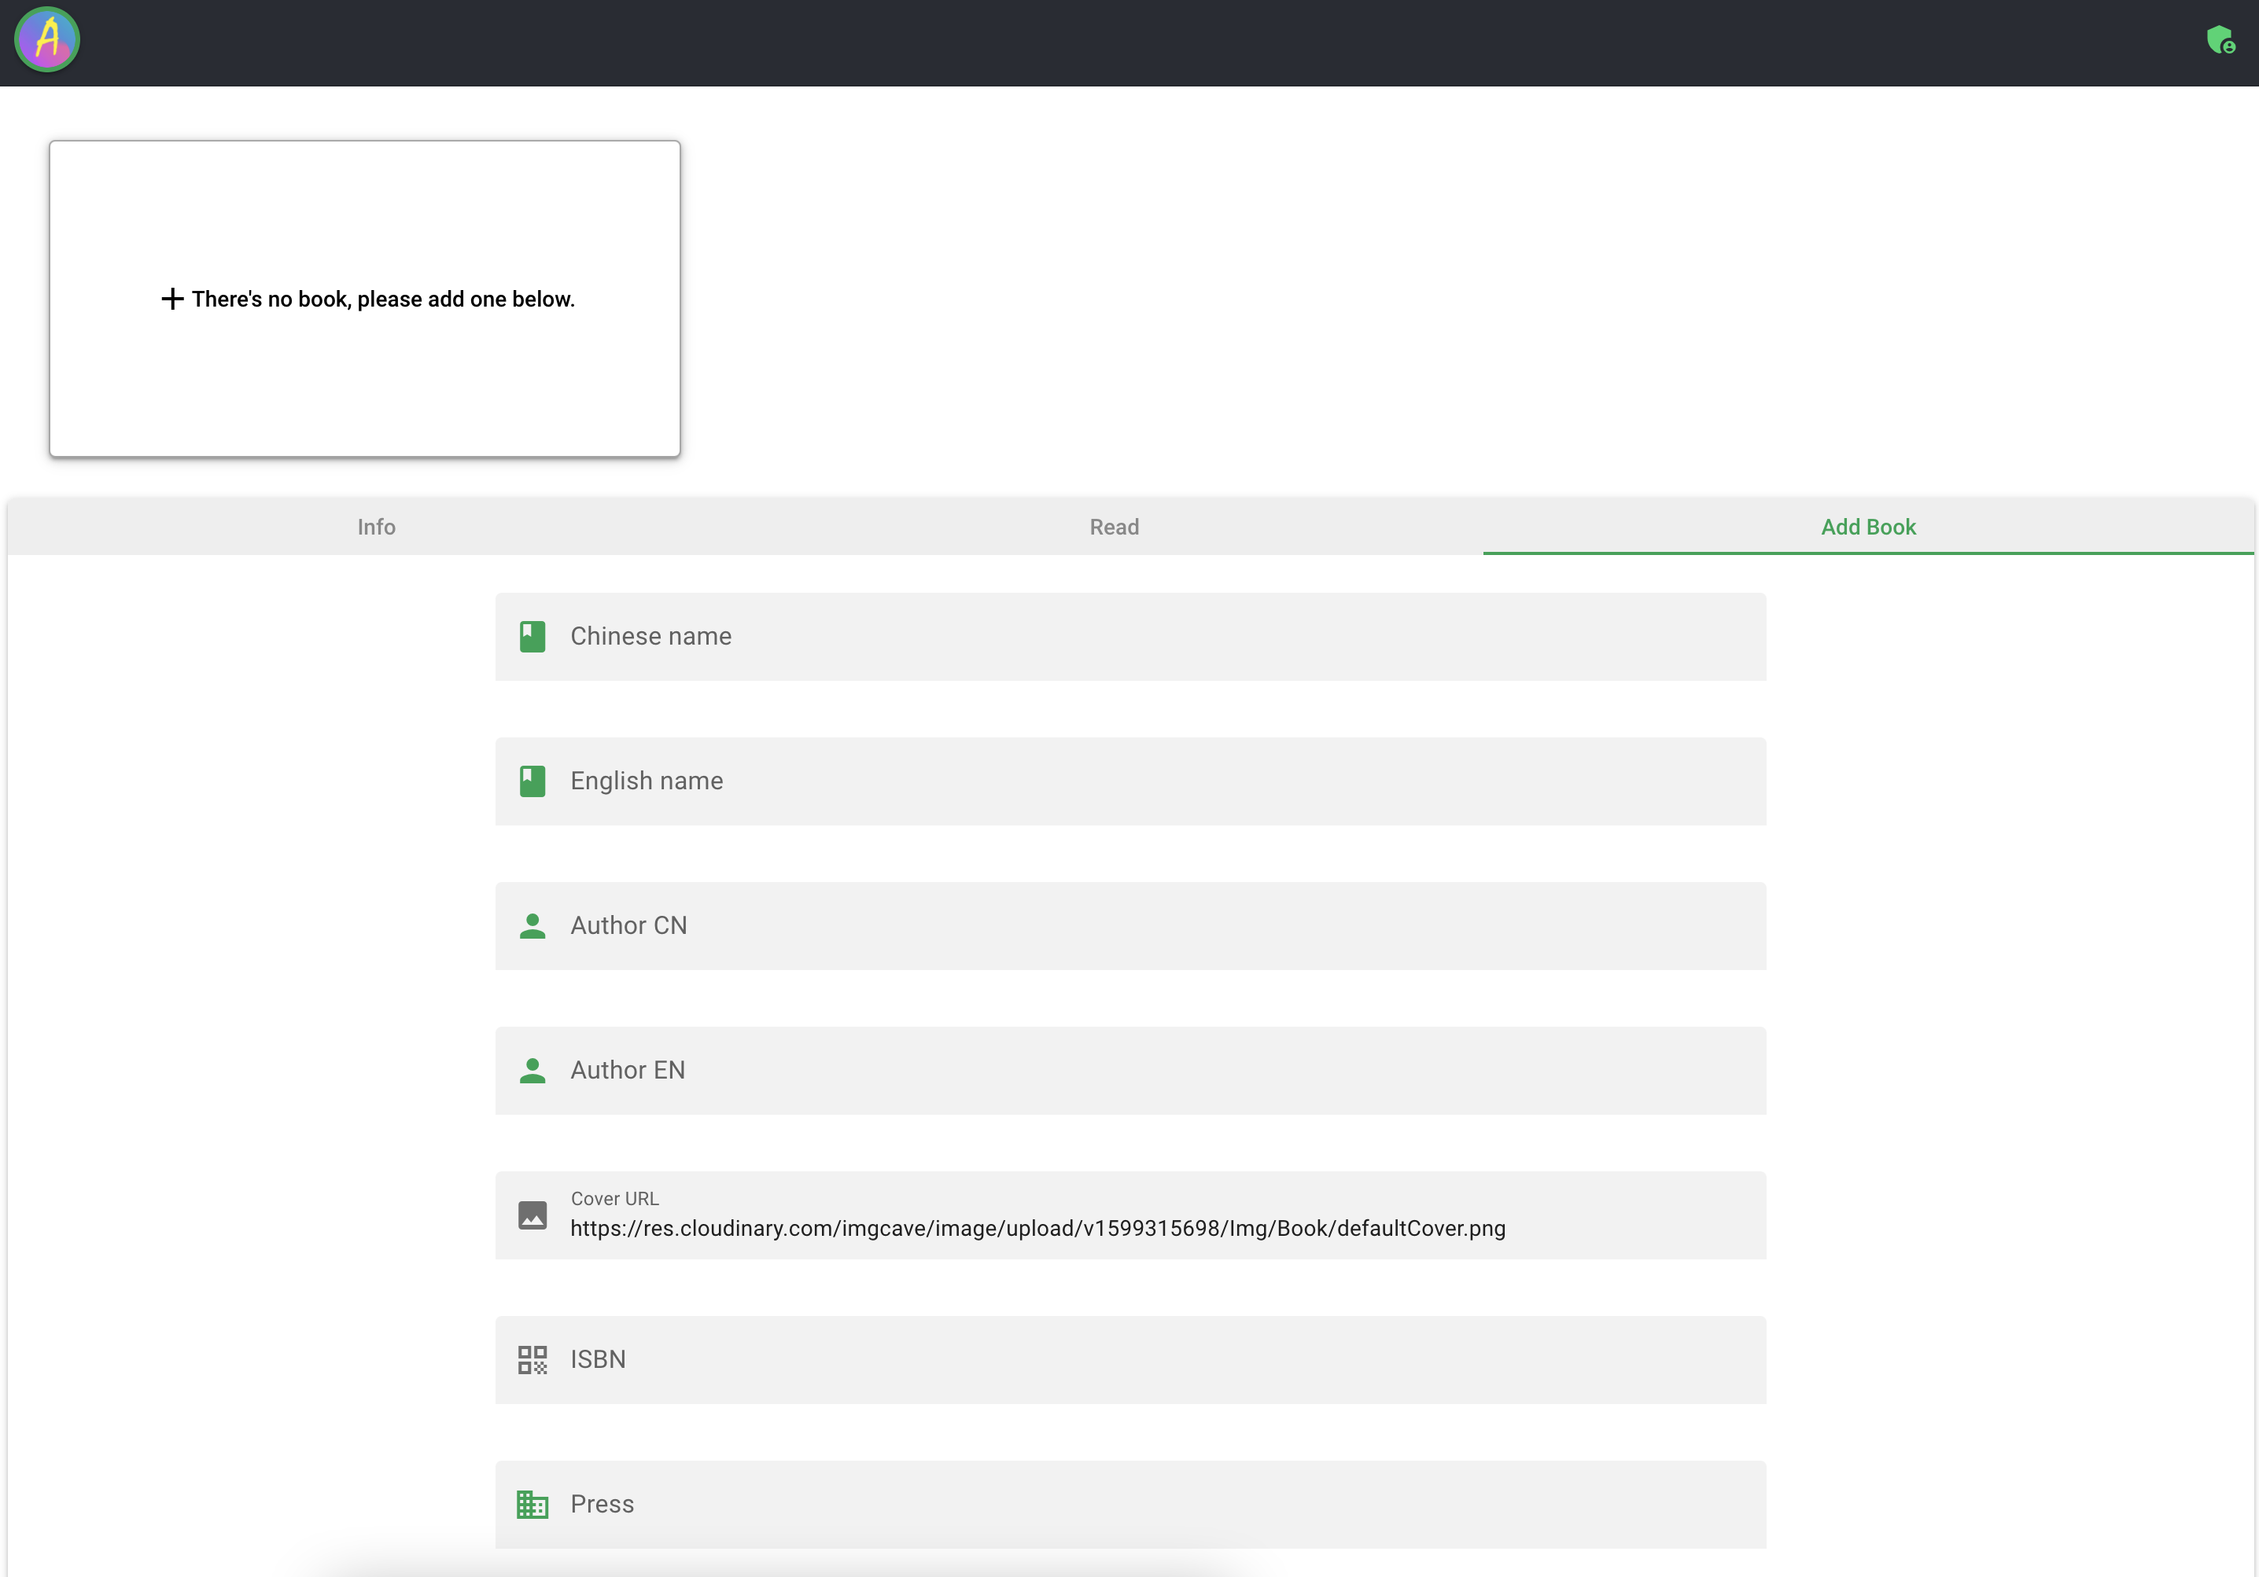This screenshot has height=1577, width=2259.
Task: Focus the Chinese name input field
Action: [1082, 636]
